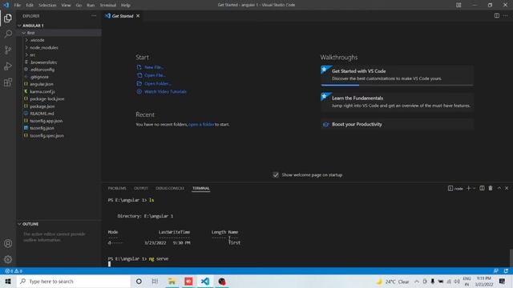Screen dimensions: 513x288
Task: Open File Explorer from taskbar
Action: point(172,282)
